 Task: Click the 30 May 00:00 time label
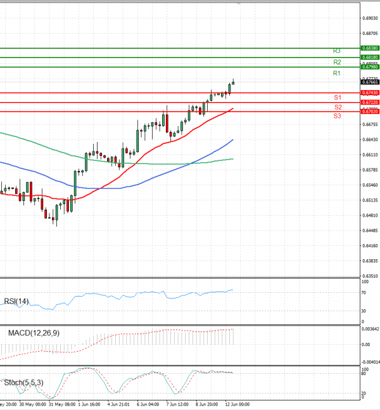click(x=33, y=404)
